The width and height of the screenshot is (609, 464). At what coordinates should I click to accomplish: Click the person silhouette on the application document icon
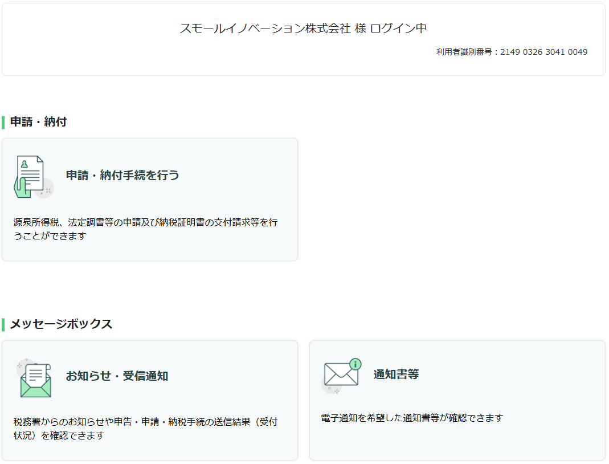24,164
